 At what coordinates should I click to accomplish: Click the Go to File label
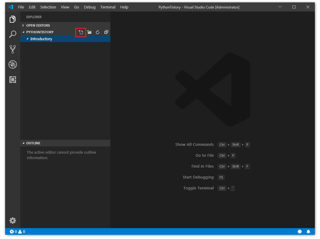pyautogui.click(x=205, y=155)
